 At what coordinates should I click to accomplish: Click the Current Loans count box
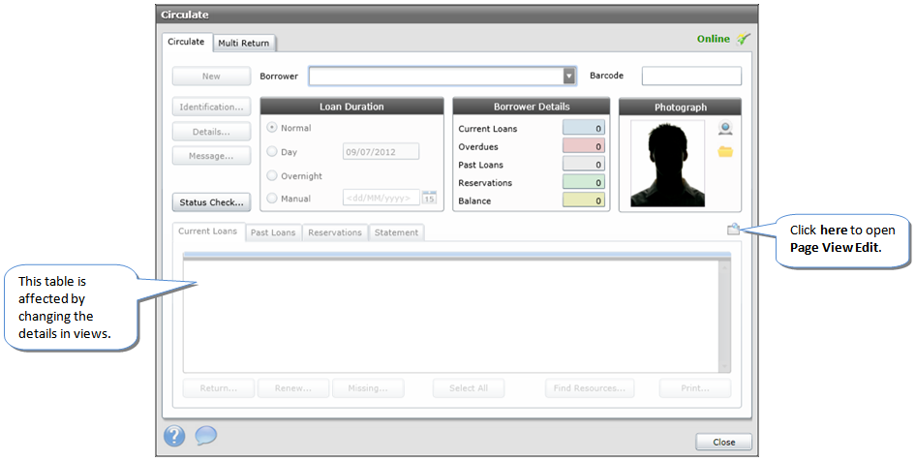(584, 129)
